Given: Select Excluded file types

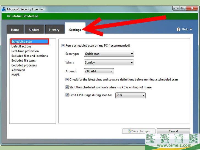Looking at the screenshot, I should [24, 60].
